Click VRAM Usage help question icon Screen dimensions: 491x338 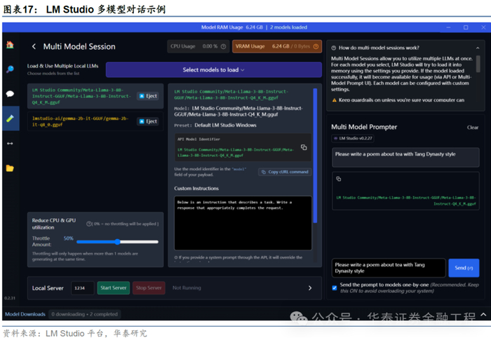pos(316,46)
